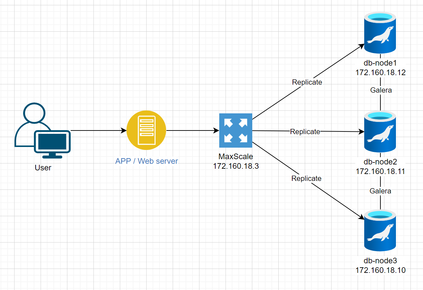This screenshot has width=423, height=290.
Task: Click the IP address 172.160.18.3
Action: coord(236,166)
